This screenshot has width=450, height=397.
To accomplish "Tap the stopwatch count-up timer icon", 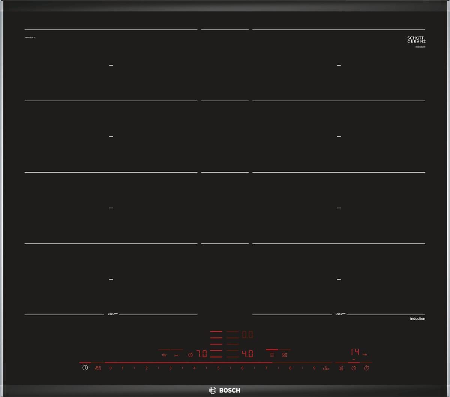I will (366, 368).
